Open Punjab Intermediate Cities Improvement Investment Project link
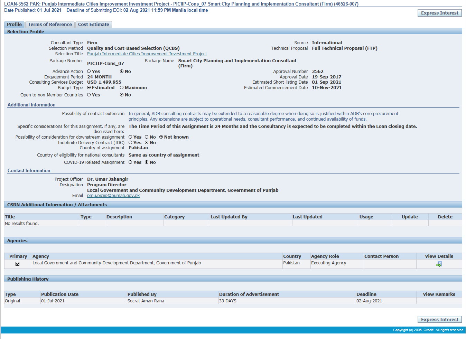The width and height of the screenshot is (466, 339). [147, 54]
